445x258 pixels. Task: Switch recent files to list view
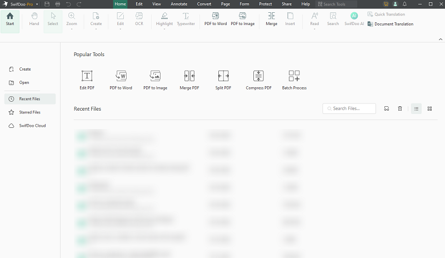click(416, 108)
